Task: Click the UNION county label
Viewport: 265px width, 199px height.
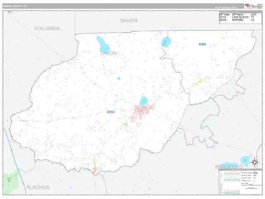Action: (108, 53)
